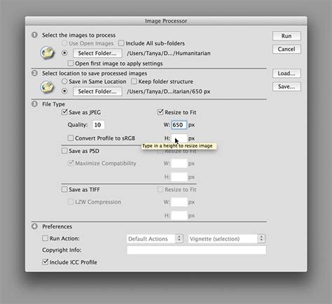Choose destination with Select Folder in section 2
The image size is (332, 304).
pos(97,92)
